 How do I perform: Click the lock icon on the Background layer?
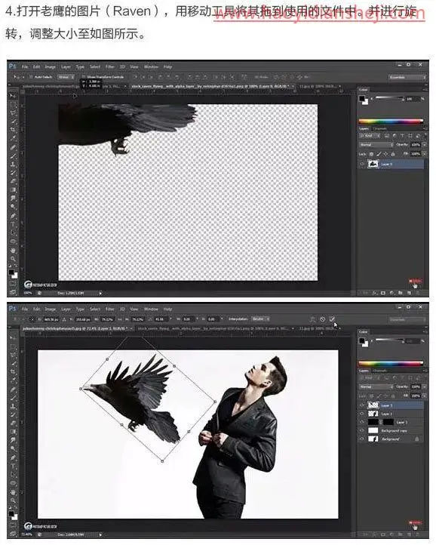417,439
